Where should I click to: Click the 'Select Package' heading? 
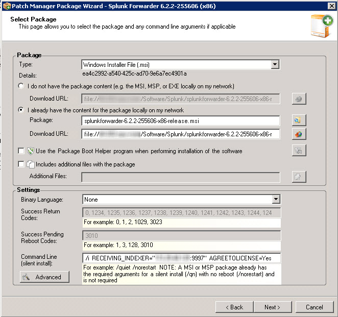coord(33,19)
